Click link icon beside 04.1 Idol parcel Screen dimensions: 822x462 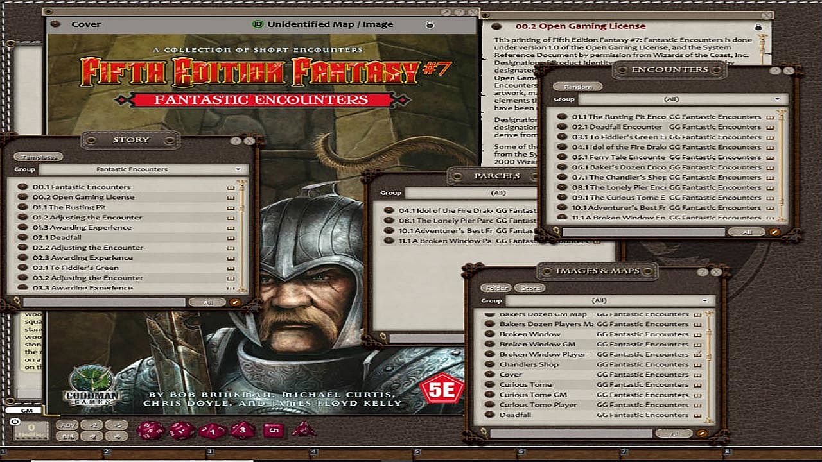tap(388, 210)
